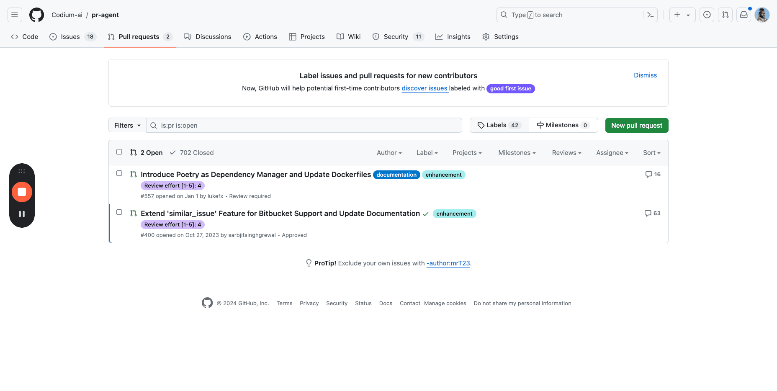Click the open PR icon beside Poetry title
This screenshot has width=777, height=391.
click(134, 174)
